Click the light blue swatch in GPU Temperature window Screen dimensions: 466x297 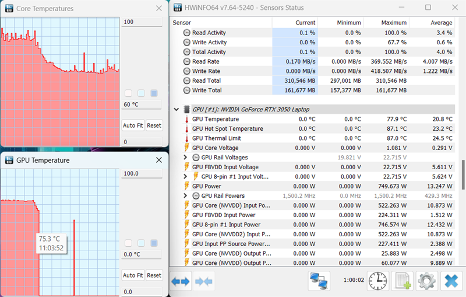coord(141,243)
